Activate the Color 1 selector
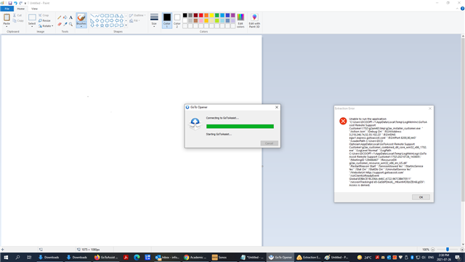The height and width of the screenshot is (262, 465). [x=167, y=20]
